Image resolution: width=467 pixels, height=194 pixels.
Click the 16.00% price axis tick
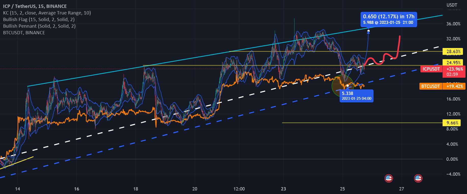pyautogui.click(x=453, y=99)
